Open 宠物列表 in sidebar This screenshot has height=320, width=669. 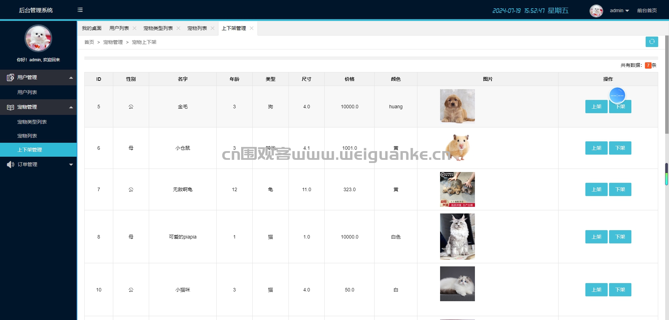click(38, 136)
